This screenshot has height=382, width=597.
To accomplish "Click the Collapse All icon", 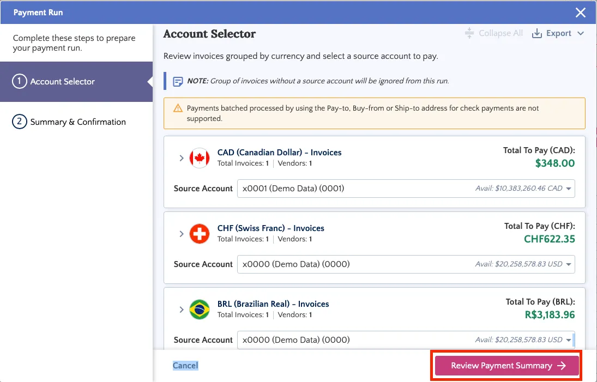I will coord(469,33).
